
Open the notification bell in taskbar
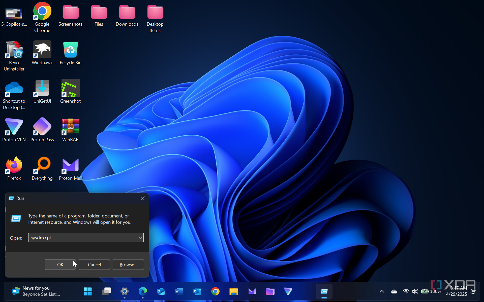point(473,291)
